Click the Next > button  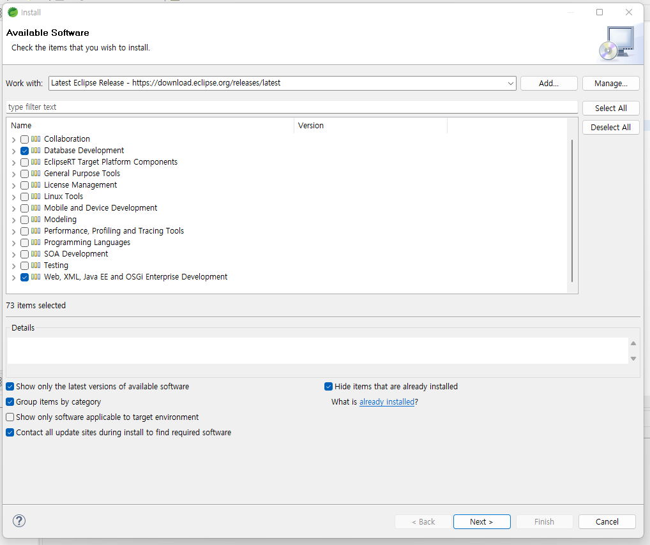[x=481, y=522]
